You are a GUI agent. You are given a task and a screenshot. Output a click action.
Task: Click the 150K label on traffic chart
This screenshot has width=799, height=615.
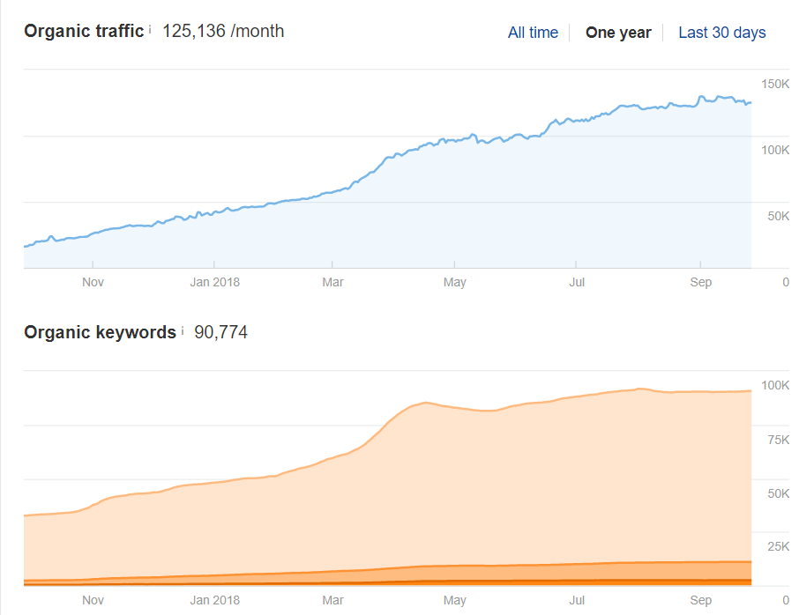click(x=775, y=84)
